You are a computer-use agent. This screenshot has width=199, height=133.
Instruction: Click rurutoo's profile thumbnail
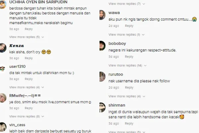coord(102,76)
